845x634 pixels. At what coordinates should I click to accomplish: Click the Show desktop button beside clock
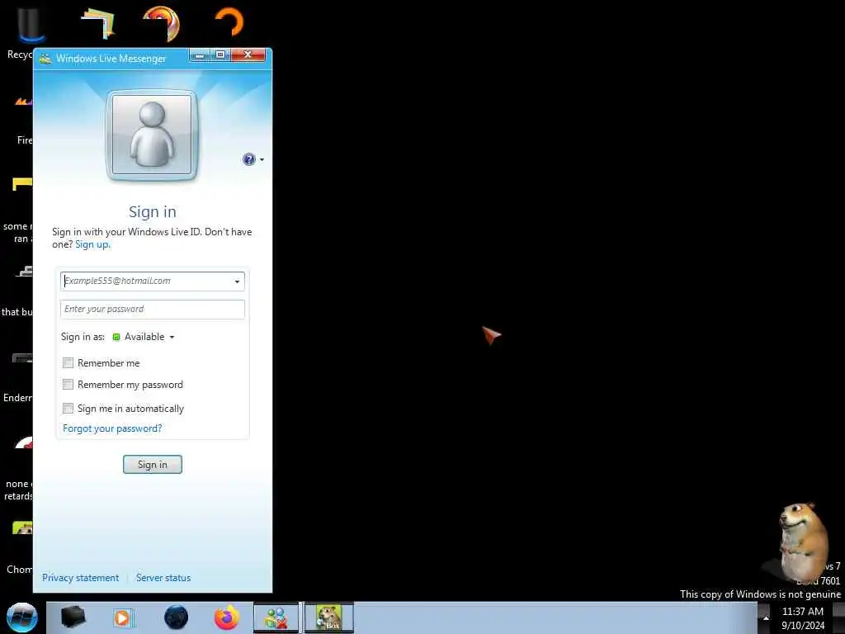pos(838,617)
